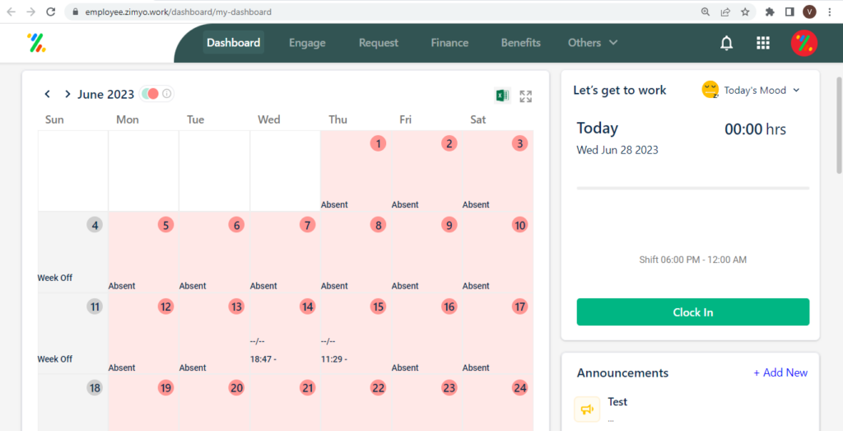The height and width of the screenshot is (431, 843).
Task: Click the Clock In button
Action: pos(692,312)
